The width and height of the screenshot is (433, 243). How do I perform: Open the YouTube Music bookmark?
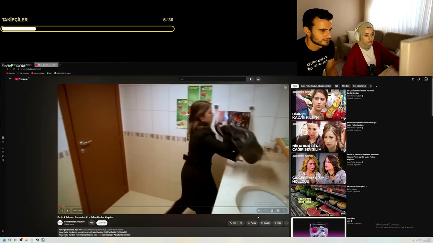tap(38, 73)
